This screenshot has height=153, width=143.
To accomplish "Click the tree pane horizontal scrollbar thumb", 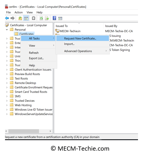I will pos(24,131).
